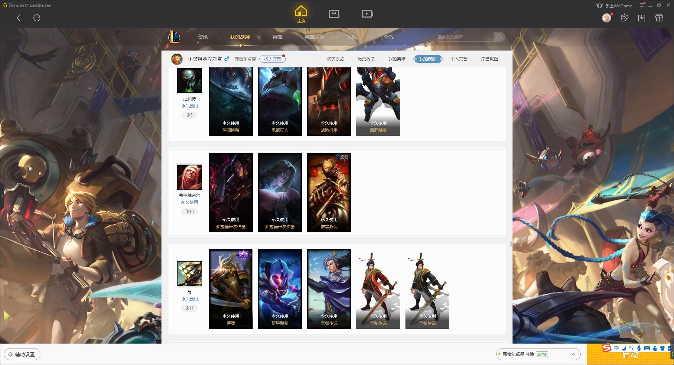Image resolution: width=674 pixels, height=365 pixels.
Task: Switch to the 资讯 tab
Action: click(203, 37)
